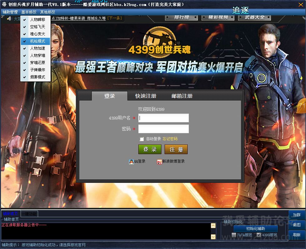Open the 基本修改 menu
This screenshot has width=306, height=249.
point(29,12)
